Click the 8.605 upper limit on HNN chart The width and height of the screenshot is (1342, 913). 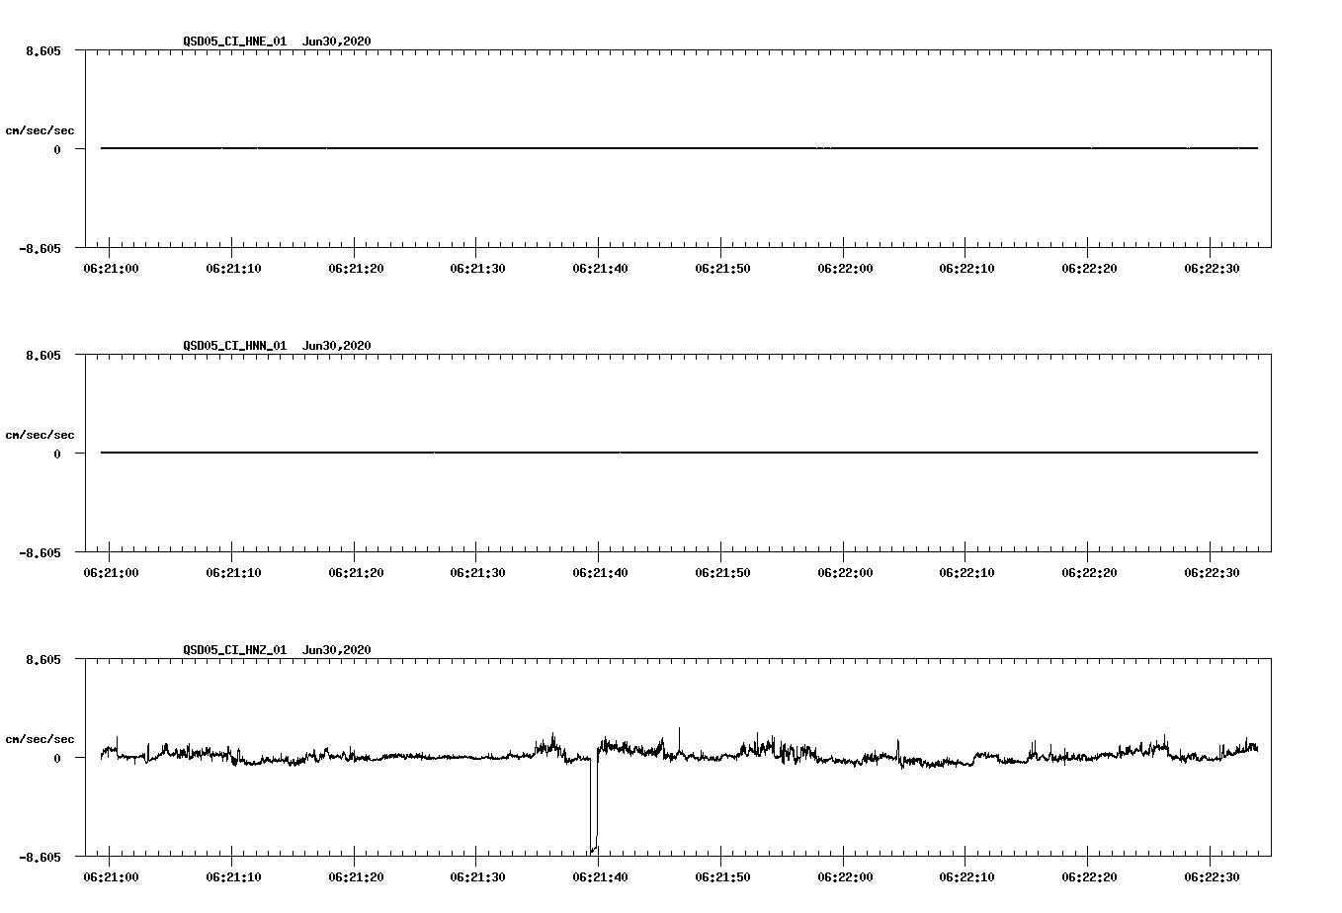(x=43, y=356)
